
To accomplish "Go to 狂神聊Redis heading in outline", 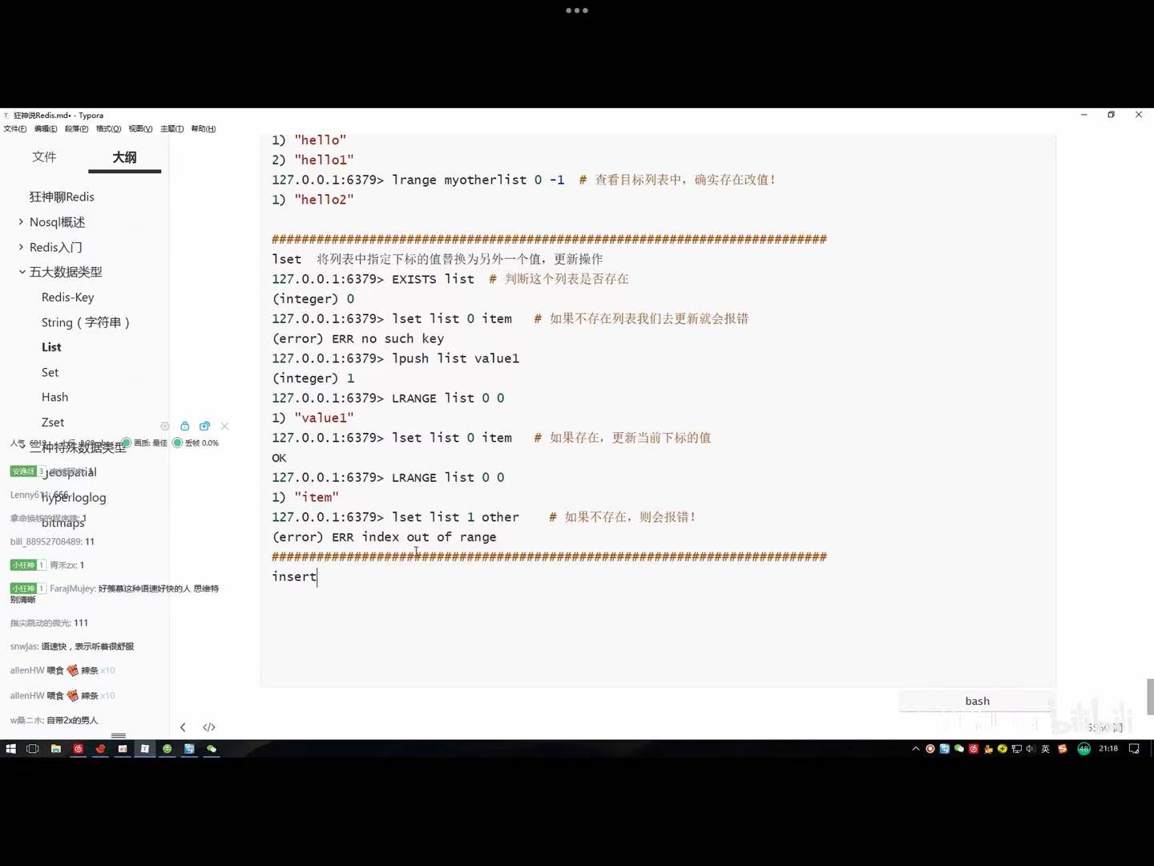I will 62,197.
